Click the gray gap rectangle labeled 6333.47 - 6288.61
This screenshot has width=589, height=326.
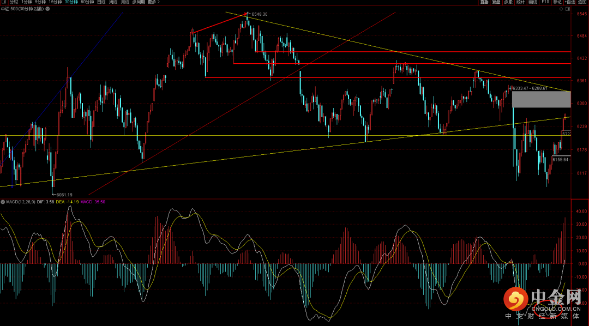click(542, 99)
